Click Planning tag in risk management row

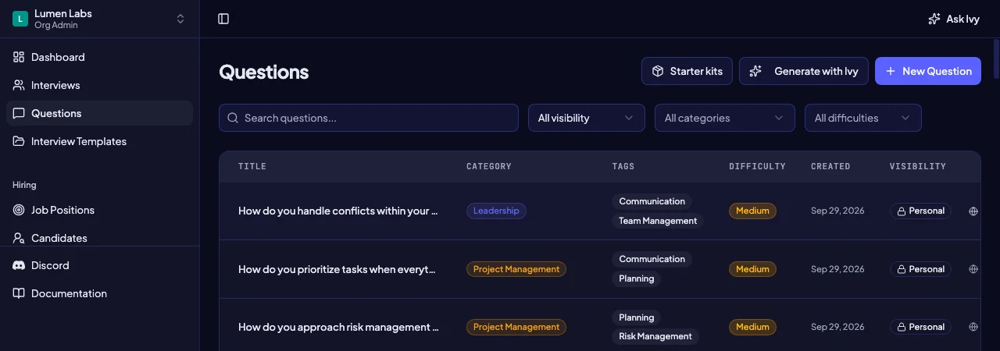[636, 317]
